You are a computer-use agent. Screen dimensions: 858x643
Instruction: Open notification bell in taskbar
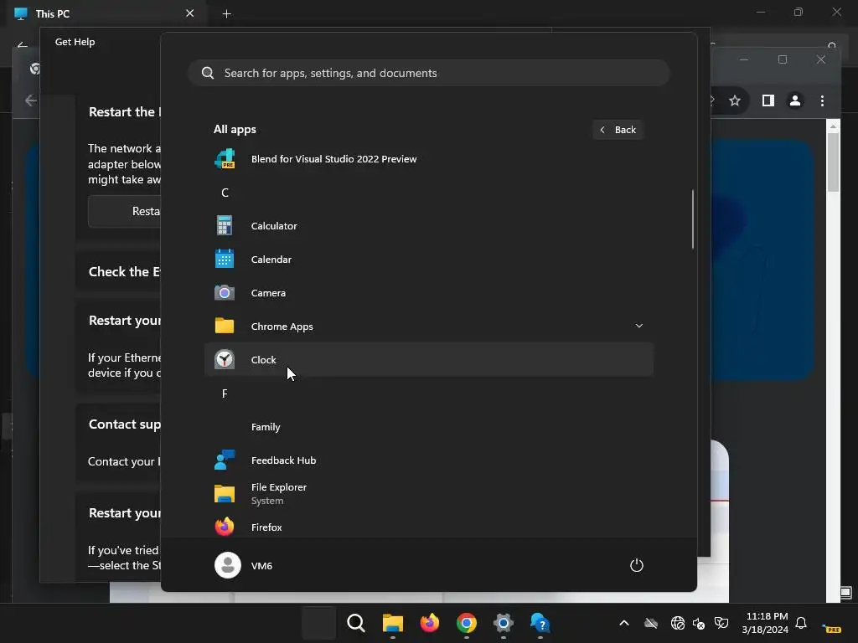(801, 623)
